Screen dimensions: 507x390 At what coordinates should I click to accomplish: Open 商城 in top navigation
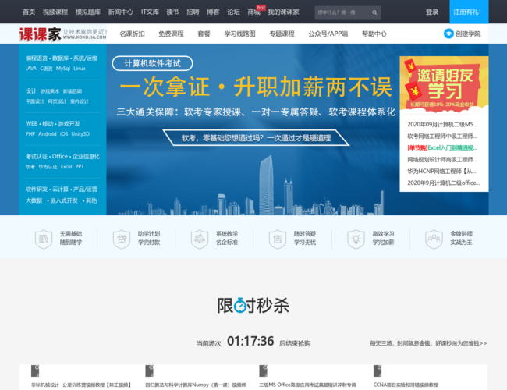253,12
